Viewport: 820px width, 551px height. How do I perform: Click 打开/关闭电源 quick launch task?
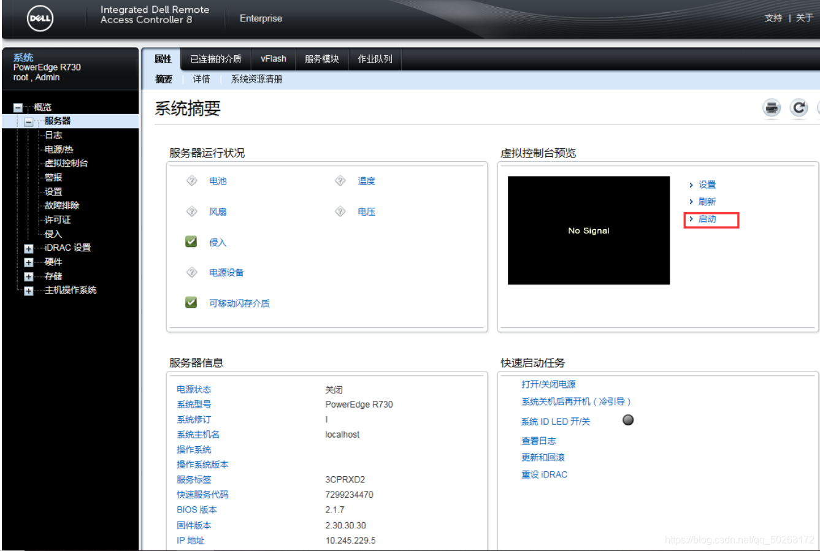(548, 384)
